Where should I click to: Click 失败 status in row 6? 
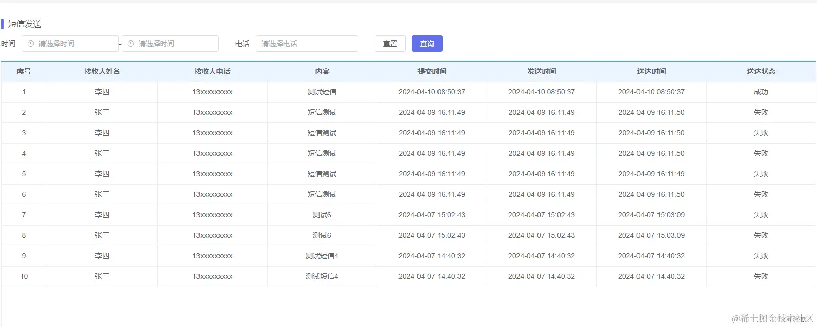[761, 194]
